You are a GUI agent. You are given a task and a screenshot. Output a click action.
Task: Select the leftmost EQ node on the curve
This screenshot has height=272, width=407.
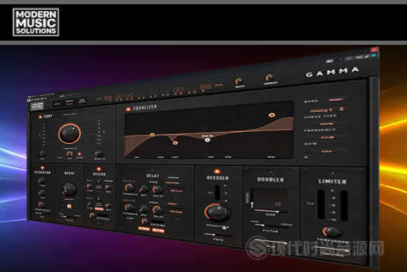tap(152, 135)
